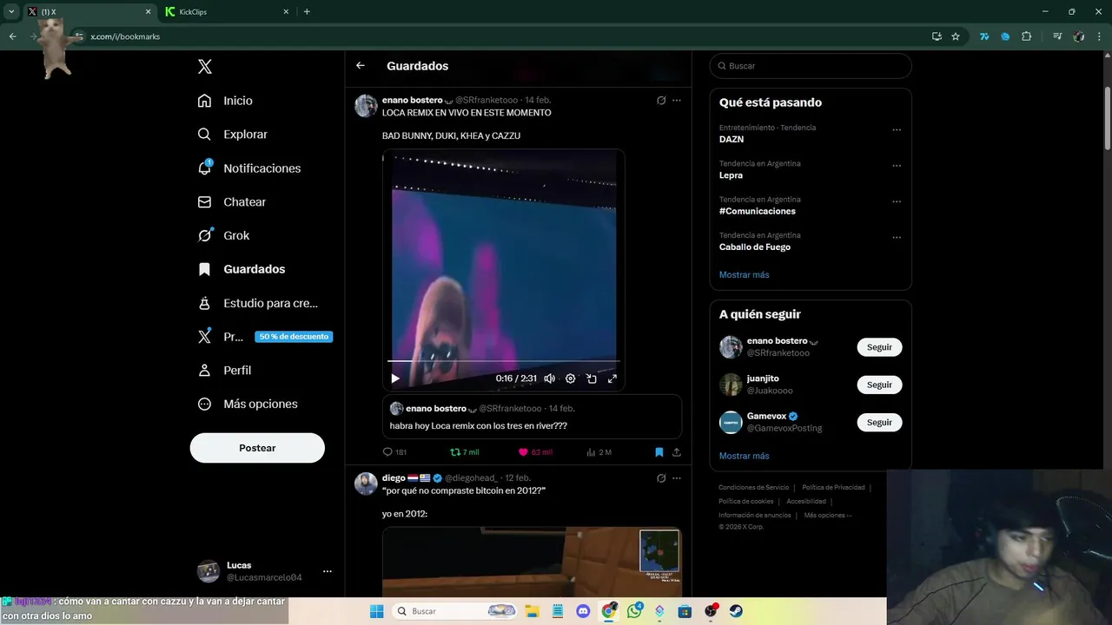Open Chrome media control icon
Viewport: 1112px width, 625px height.
pos(1057,36)
